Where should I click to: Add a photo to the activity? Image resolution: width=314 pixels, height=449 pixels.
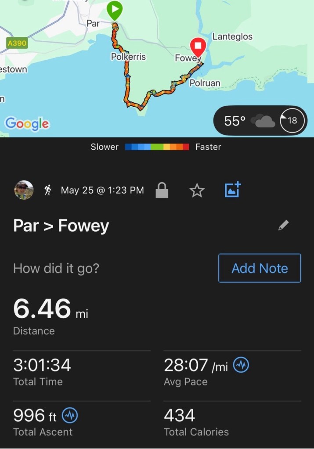232,190
